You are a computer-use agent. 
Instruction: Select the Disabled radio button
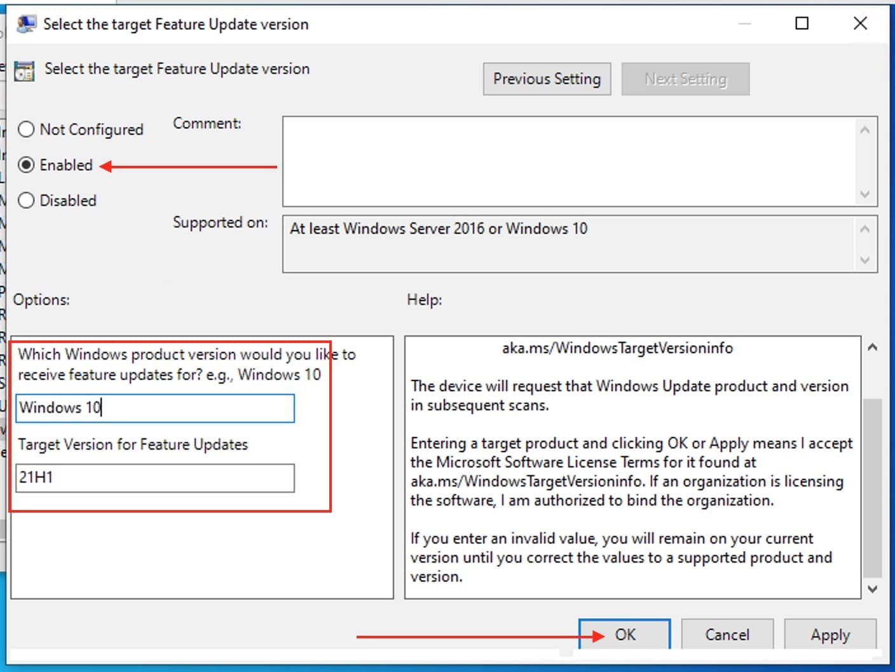27,201
